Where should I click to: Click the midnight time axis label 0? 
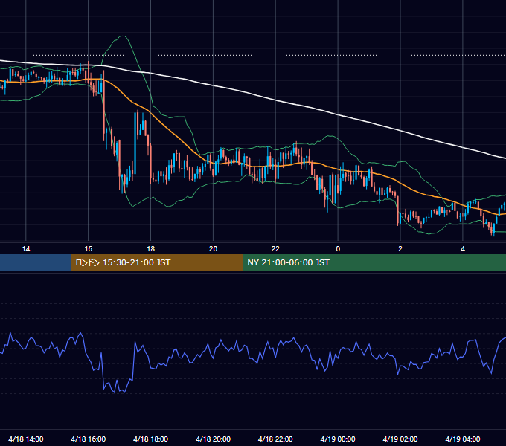pyautogui.click(x=338, y=249)
